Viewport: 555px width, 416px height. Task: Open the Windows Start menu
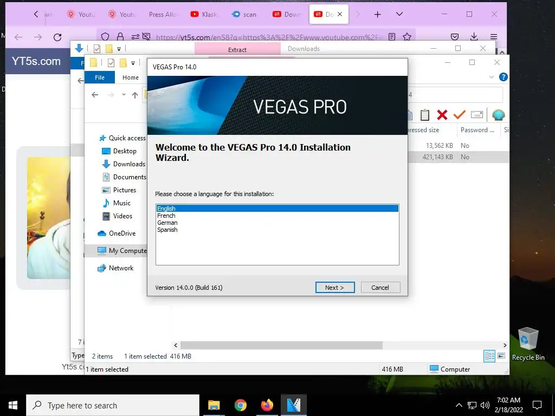tap(13, 405)
